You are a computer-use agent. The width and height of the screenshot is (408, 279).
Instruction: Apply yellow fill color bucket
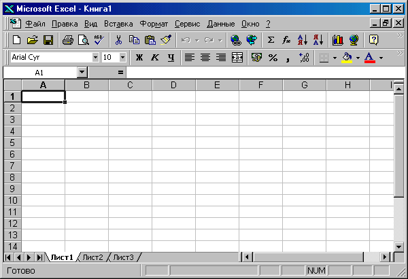(347, 58)
